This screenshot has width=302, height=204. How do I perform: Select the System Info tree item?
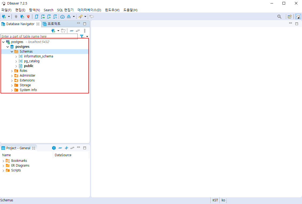point(28,90)
